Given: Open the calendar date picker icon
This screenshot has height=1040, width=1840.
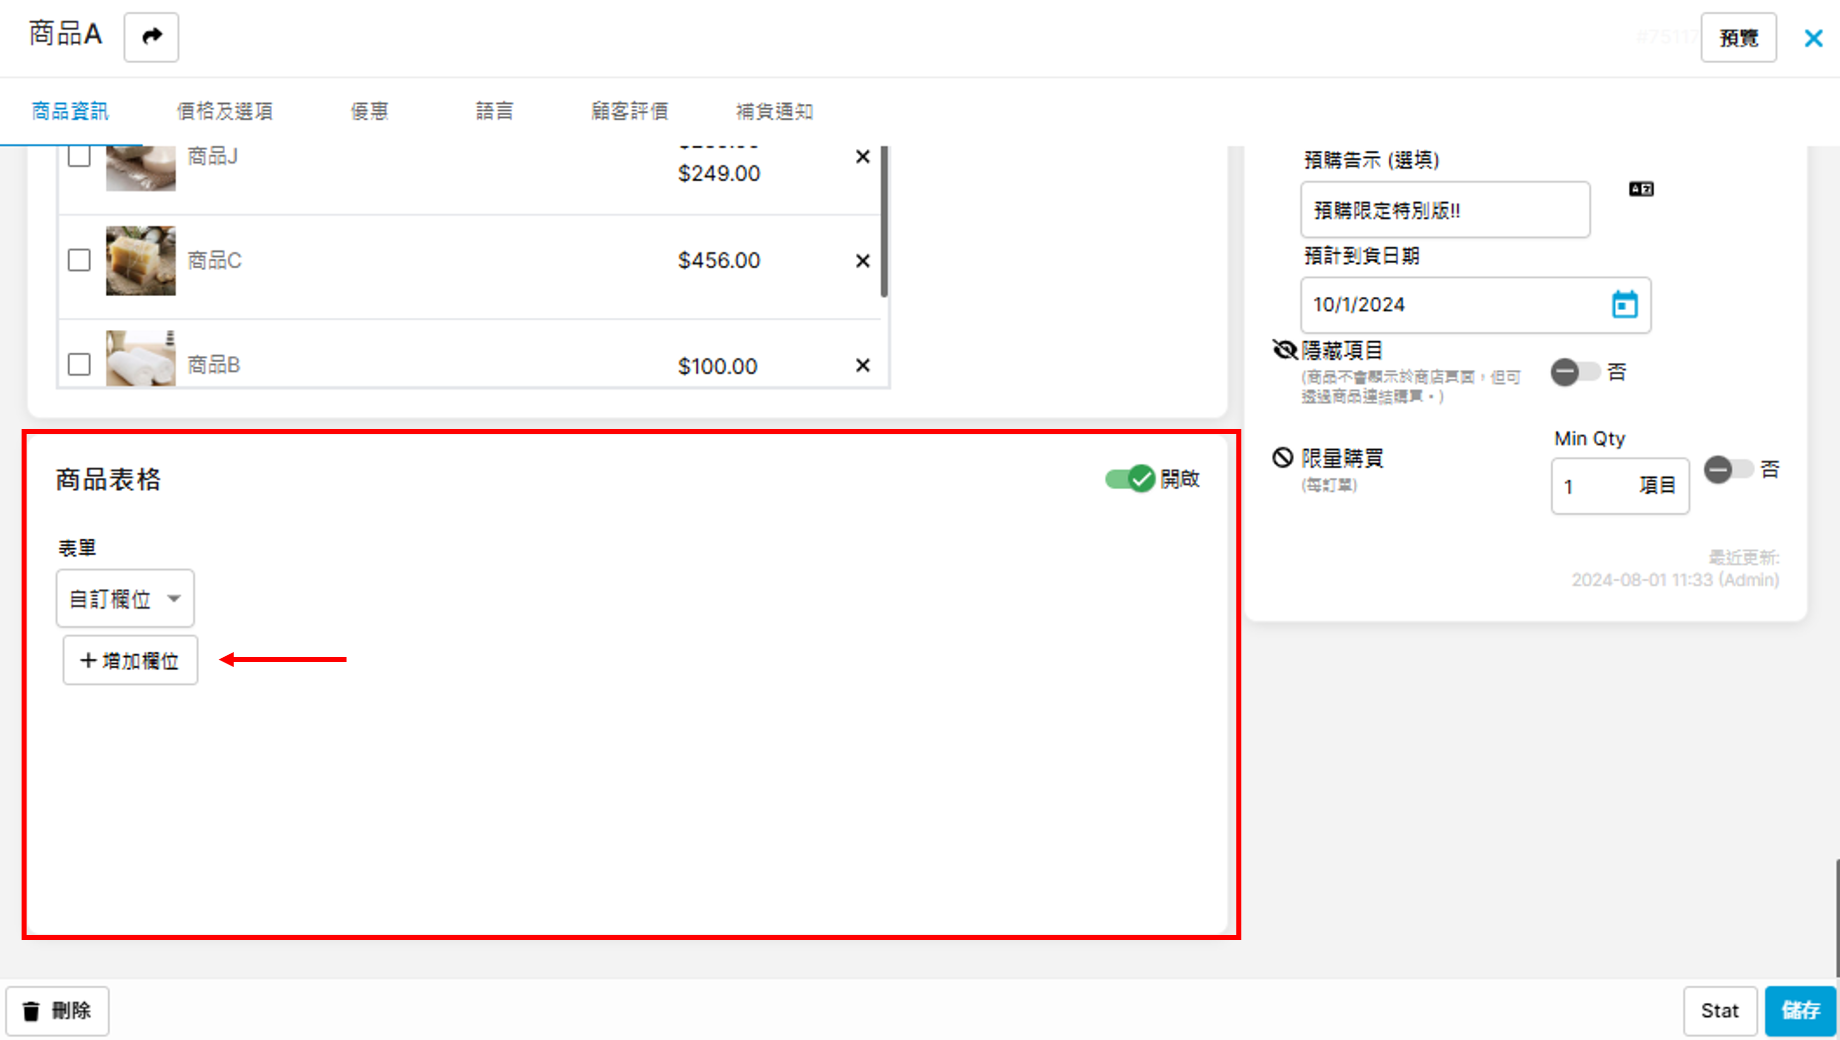Looking at the screenshot, I should click(1624, 305).
